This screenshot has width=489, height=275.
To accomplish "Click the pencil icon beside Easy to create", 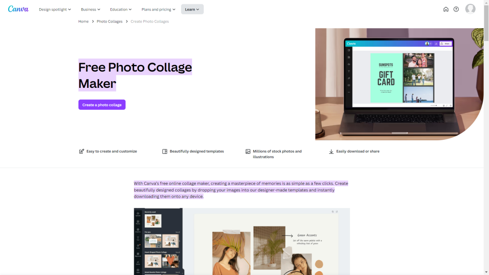I will (81, 151).
